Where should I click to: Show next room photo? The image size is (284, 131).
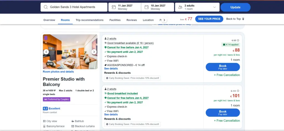[x=94, y=52]
